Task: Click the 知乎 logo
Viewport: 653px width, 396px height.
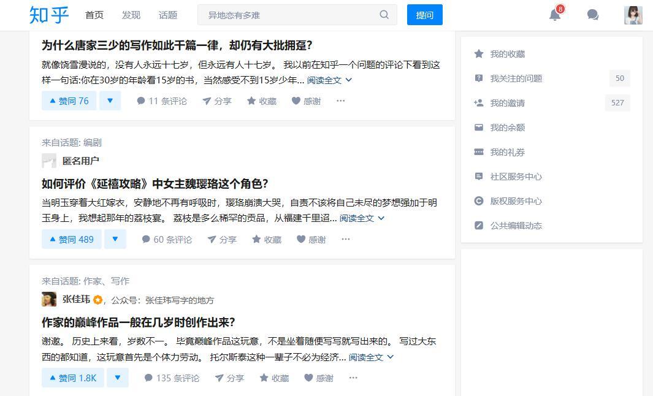Action: [x=48, y=15]
